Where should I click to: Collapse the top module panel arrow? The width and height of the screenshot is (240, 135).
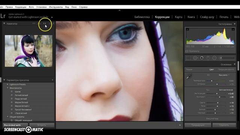(120, 10)
